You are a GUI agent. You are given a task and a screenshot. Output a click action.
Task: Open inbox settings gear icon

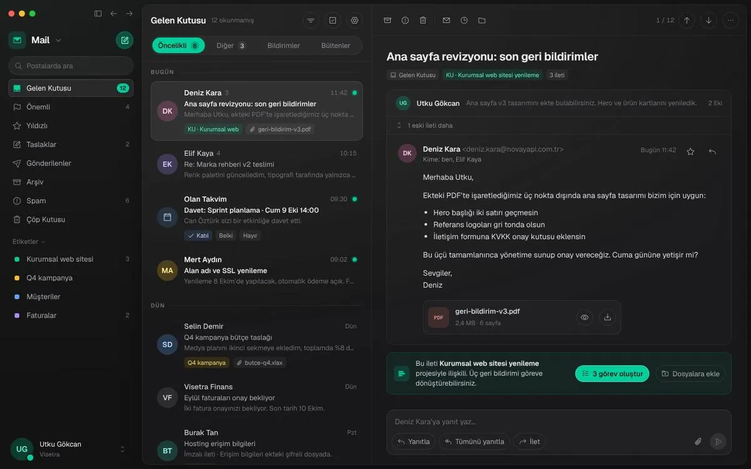tap(355, 20)
